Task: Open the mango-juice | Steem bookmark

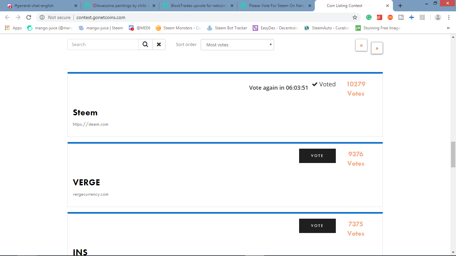Action: pyautogui.click(x=101, y=28)
